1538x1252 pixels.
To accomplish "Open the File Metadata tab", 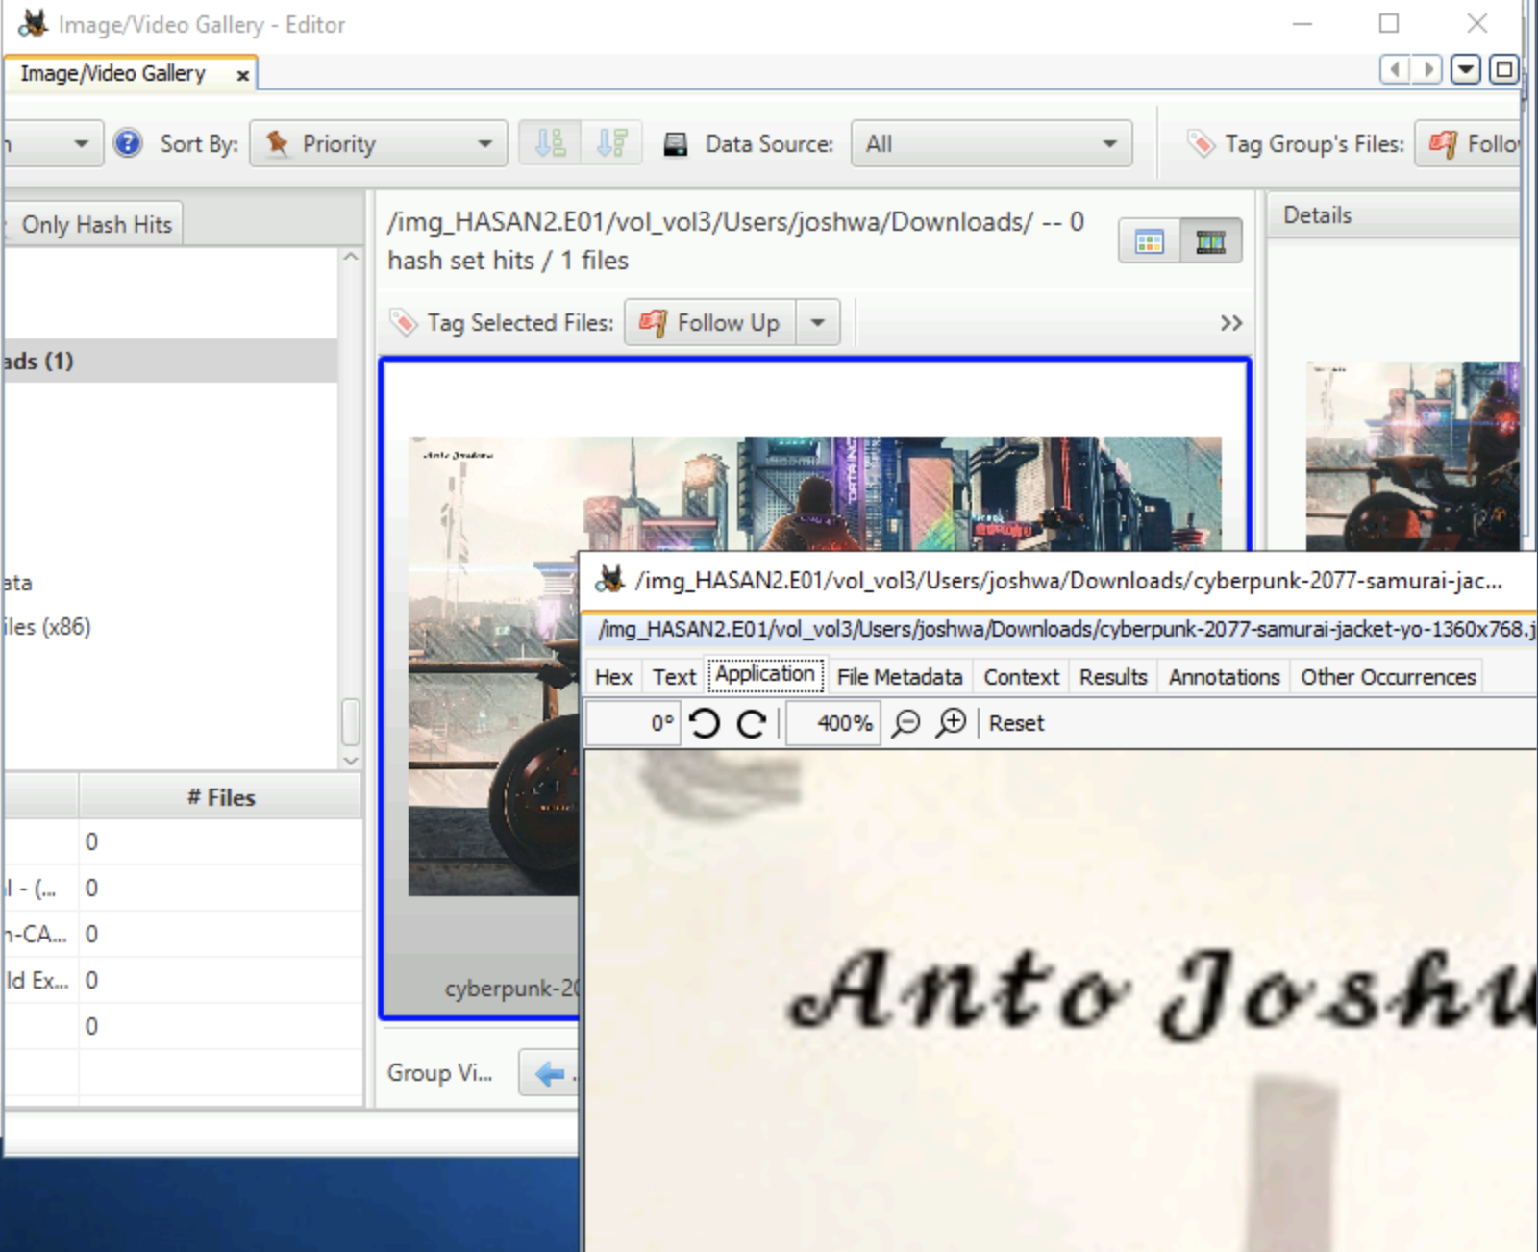I will tap(900, 676).
